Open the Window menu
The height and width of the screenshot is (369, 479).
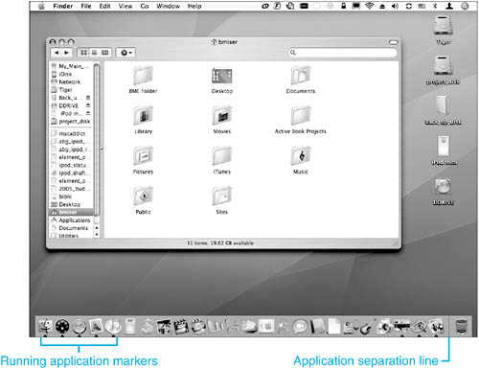click(x=168, y=6)
